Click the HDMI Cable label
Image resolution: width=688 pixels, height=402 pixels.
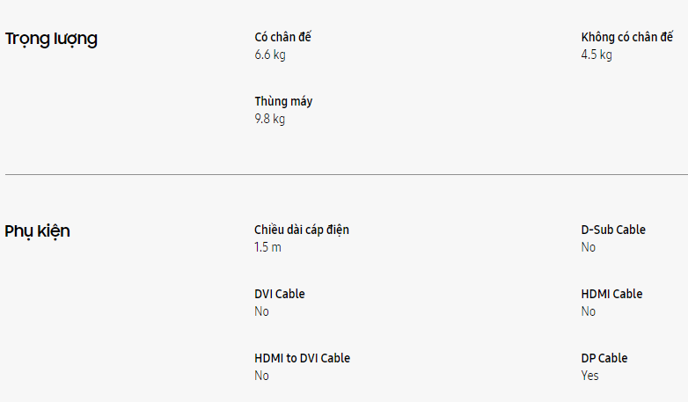point(611,294)
